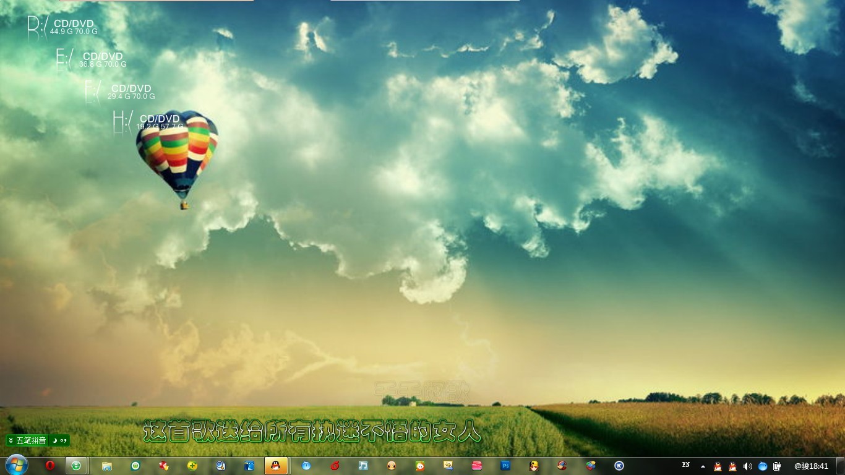Open the volume speaker tray icon
Screen dimensions: 845x475
(x=747, y=466)
